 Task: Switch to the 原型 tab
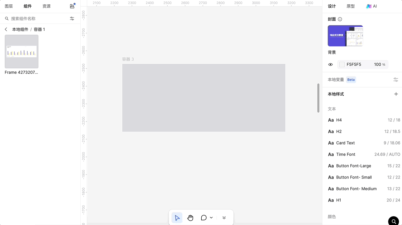pyautogui.click(x=350, y=6)
